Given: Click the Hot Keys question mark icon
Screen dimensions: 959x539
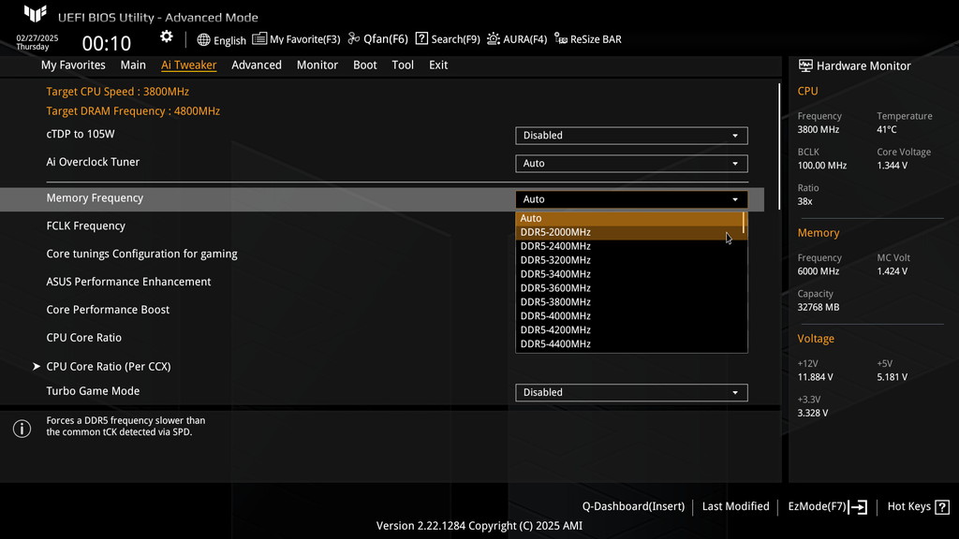Looking at the screenshot, I should (x=942, y=506).
